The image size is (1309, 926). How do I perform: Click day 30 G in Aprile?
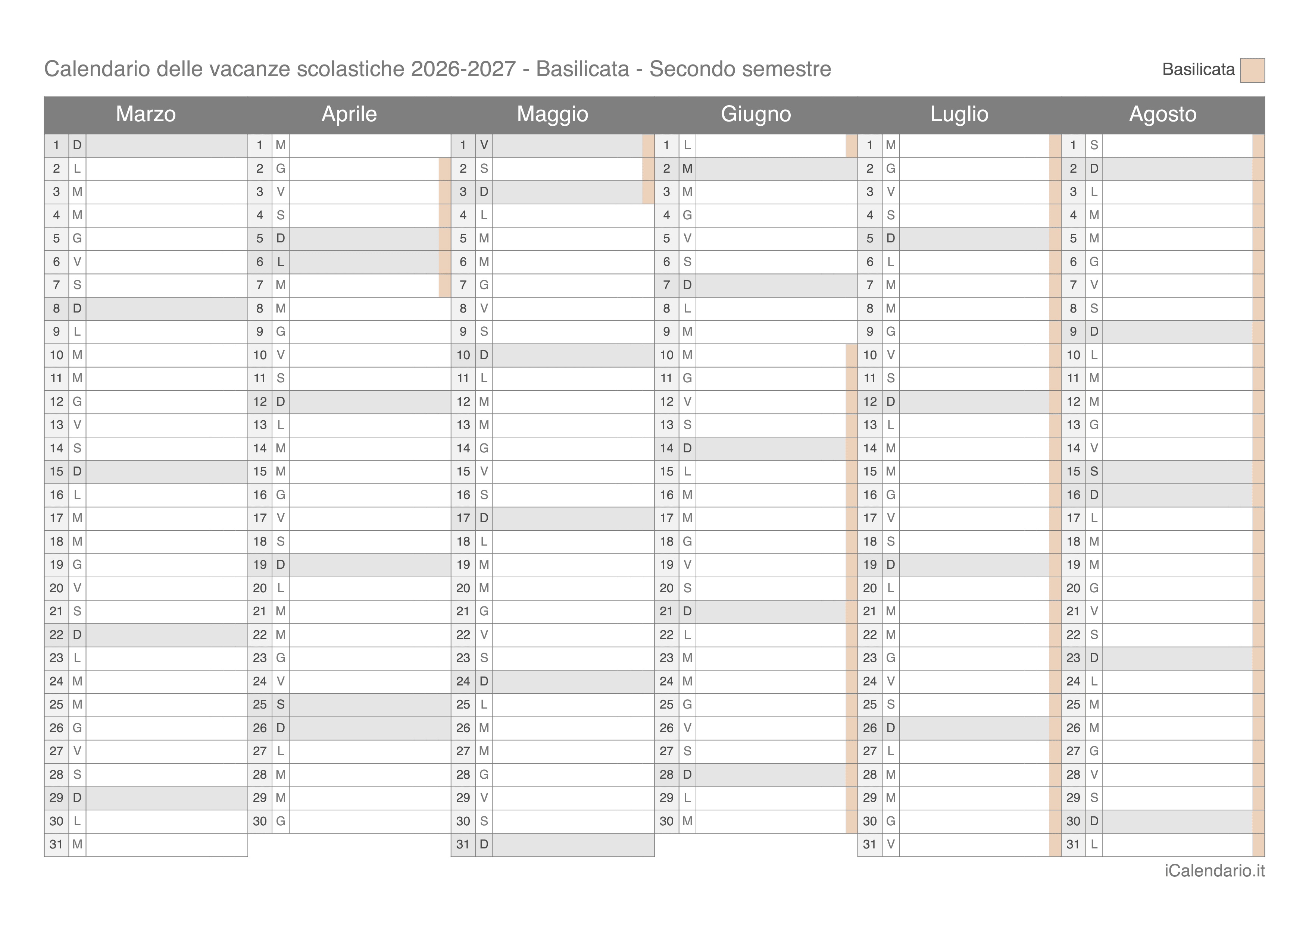coord(349,821)
